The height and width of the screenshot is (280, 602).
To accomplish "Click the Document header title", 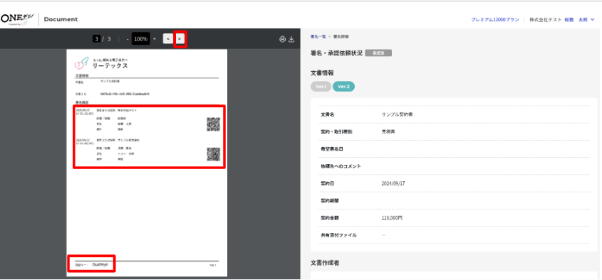I will coord(61,19).
